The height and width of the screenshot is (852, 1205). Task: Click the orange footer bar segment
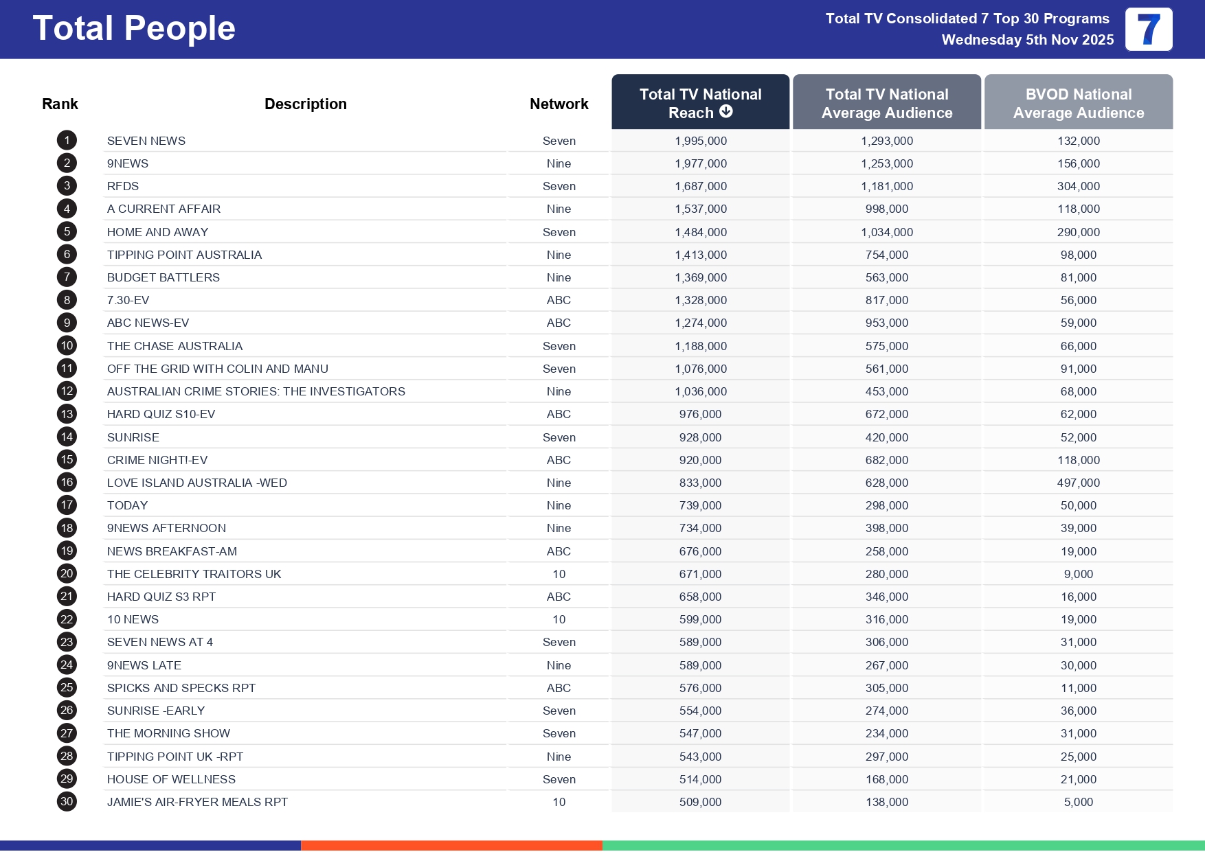(451, 845)
